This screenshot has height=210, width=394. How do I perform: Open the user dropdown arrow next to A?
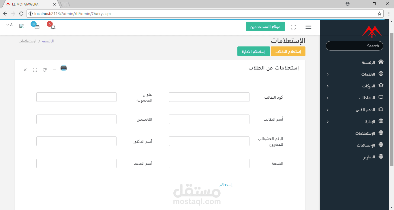tap(7, 25)
